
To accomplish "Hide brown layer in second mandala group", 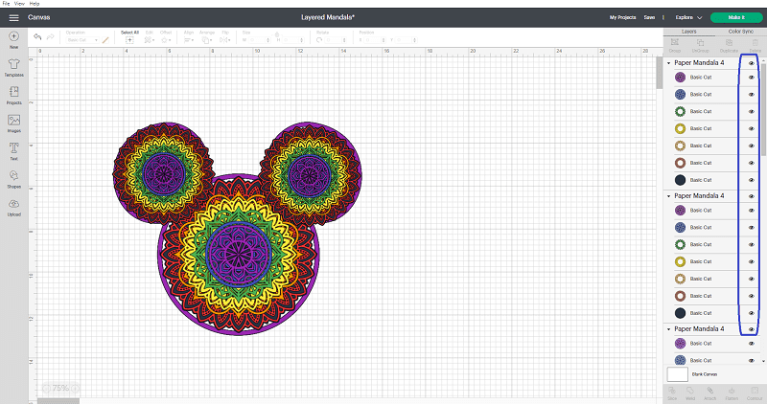I will (x=752, y=296).
